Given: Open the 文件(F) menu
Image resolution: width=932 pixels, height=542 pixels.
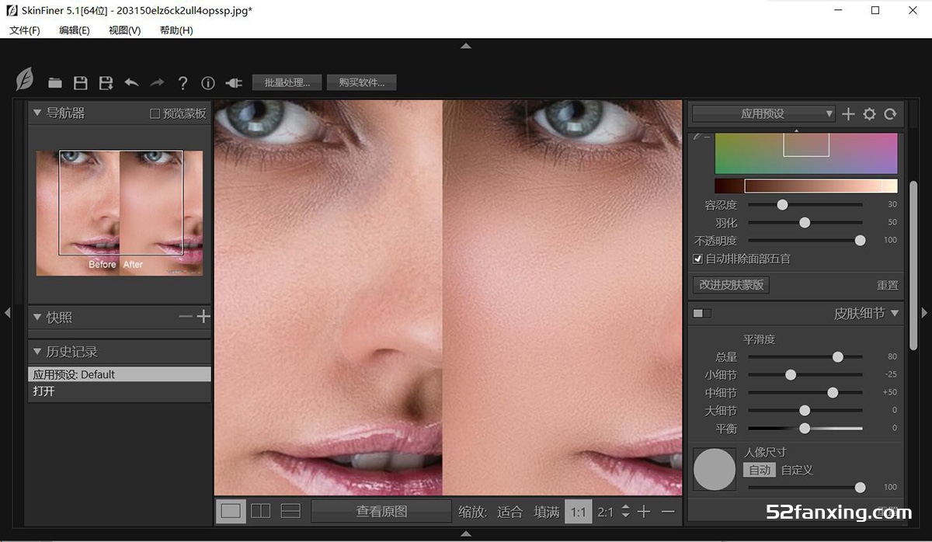Looking at the screenshot, I should tap(25, 30).
